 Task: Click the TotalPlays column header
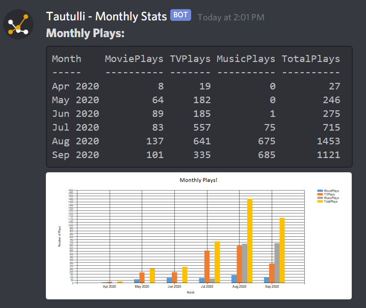point(310,59)
